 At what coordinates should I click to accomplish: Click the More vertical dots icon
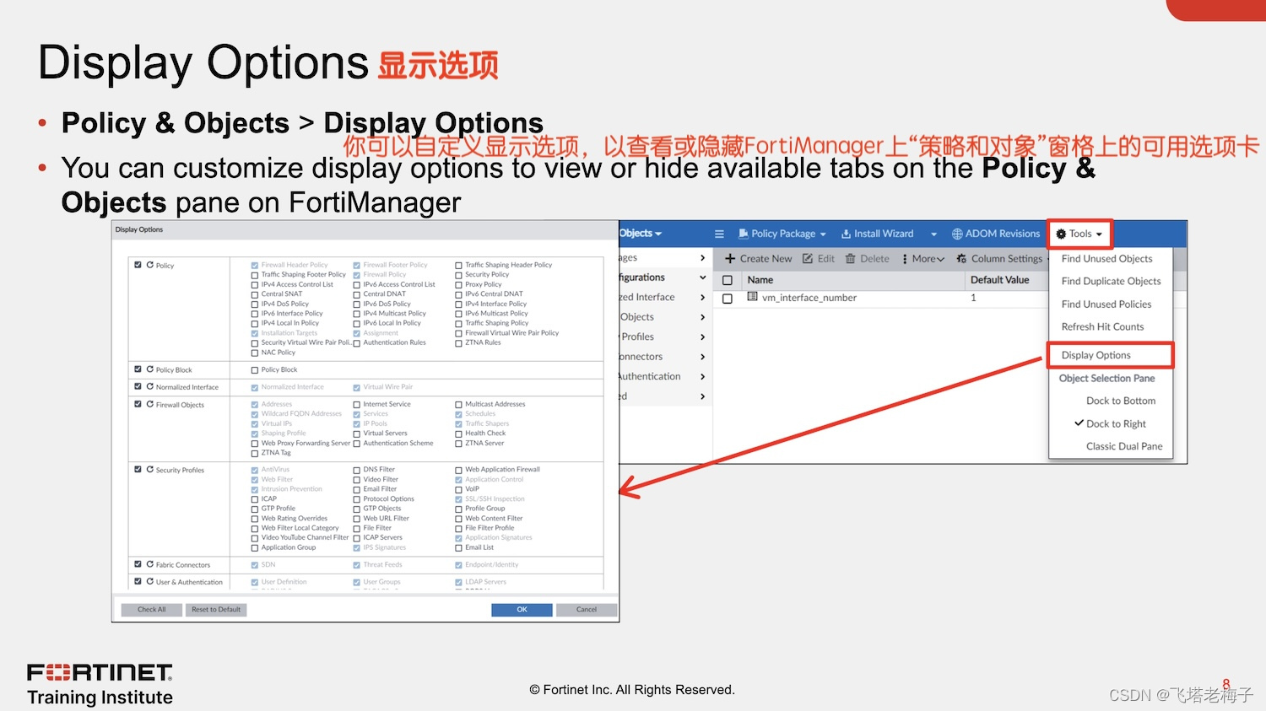click(x=905, y=259)
